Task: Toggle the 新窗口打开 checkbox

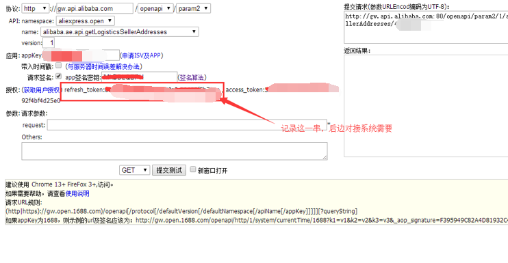Action: pos(193,169)
